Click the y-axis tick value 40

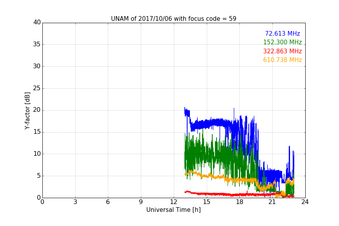tap(37, 22)
